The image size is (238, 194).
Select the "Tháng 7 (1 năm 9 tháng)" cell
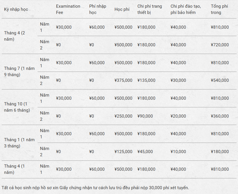point(19,72)
